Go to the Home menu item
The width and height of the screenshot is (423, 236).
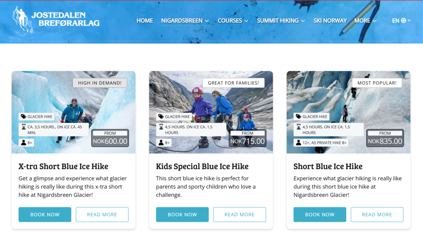pyautogui.click(x=145, y=21)
